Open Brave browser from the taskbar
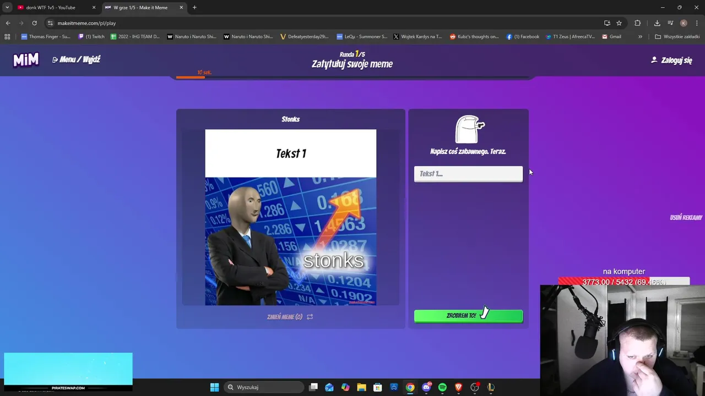 pyautogui.click(x=458, y=387)
